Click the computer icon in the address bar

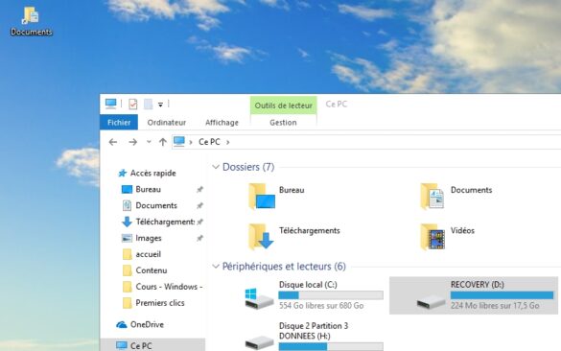179,142
